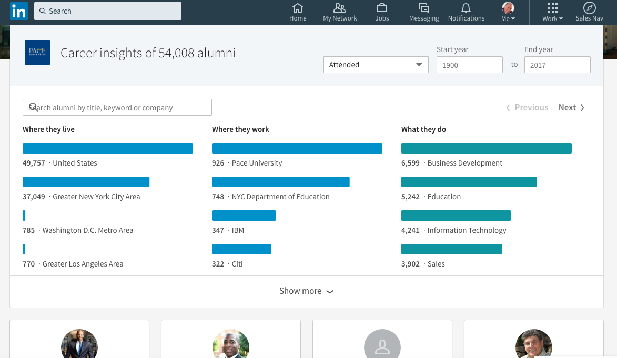Open the placeholder avatar alumni card

(382, 344)
